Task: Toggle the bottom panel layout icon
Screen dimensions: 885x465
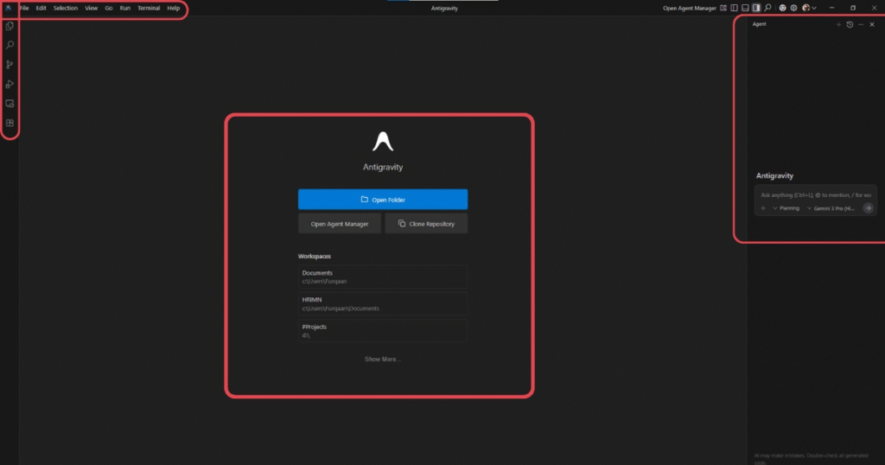Action: (745, 8)
